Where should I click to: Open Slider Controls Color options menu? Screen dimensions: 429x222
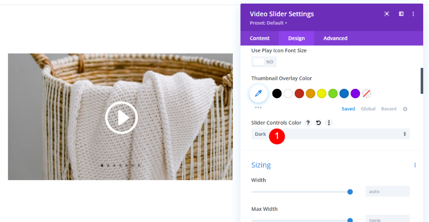[x=329, y=123]
